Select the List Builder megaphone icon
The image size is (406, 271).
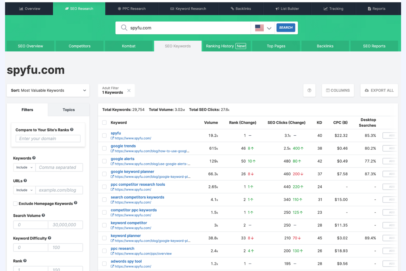(277, 9)
